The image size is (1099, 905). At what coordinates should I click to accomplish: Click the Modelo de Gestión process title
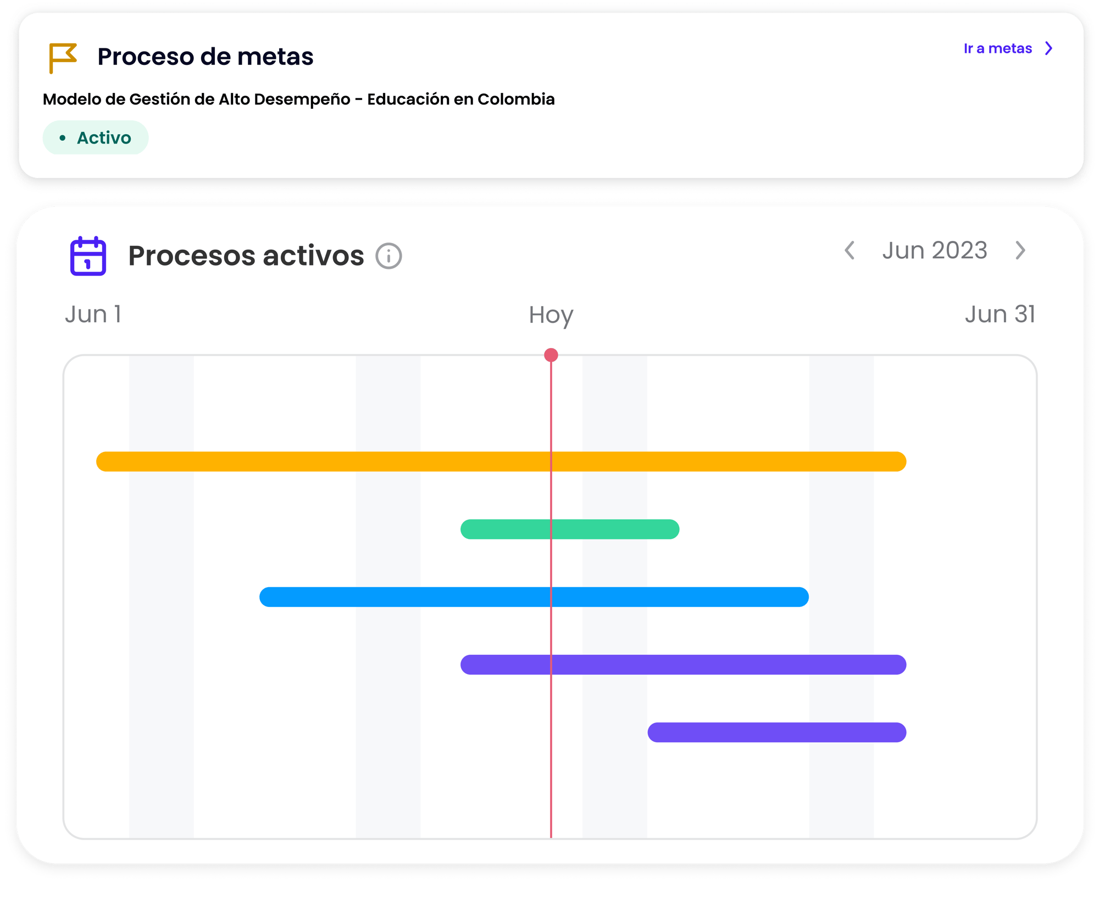(x=298, y=99)
